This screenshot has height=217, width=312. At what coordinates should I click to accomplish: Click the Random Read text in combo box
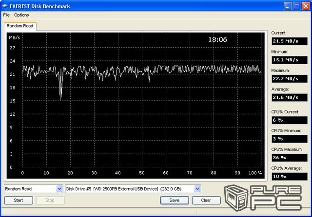click(19, 189)
